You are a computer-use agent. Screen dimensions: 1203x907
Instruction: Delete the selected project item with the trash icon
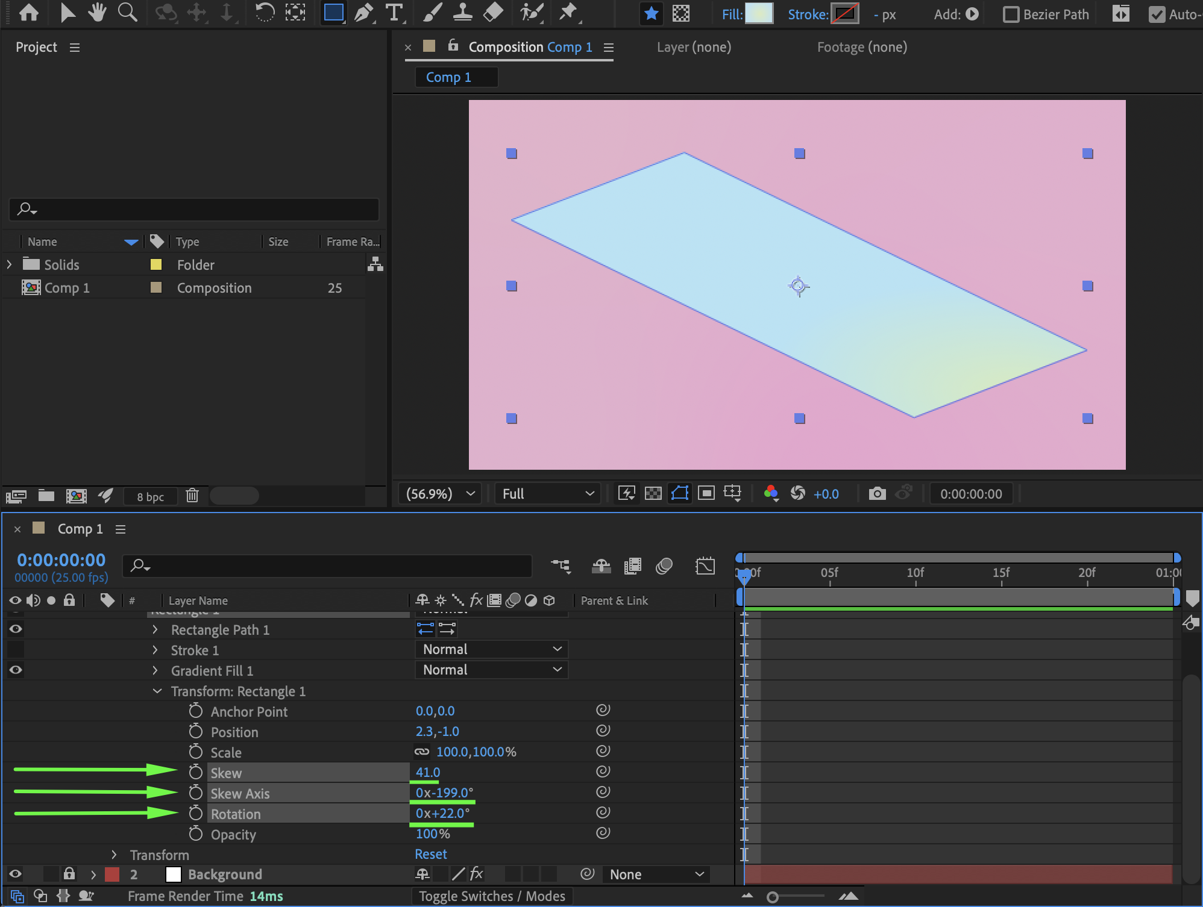(x=192, y=496)
